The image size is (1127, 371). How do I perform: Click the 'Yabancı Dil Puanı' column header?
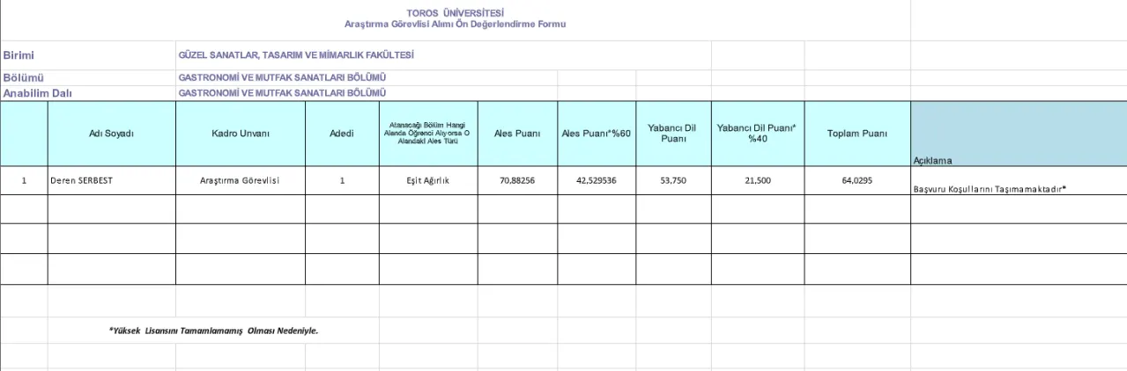tap(673, 134)
